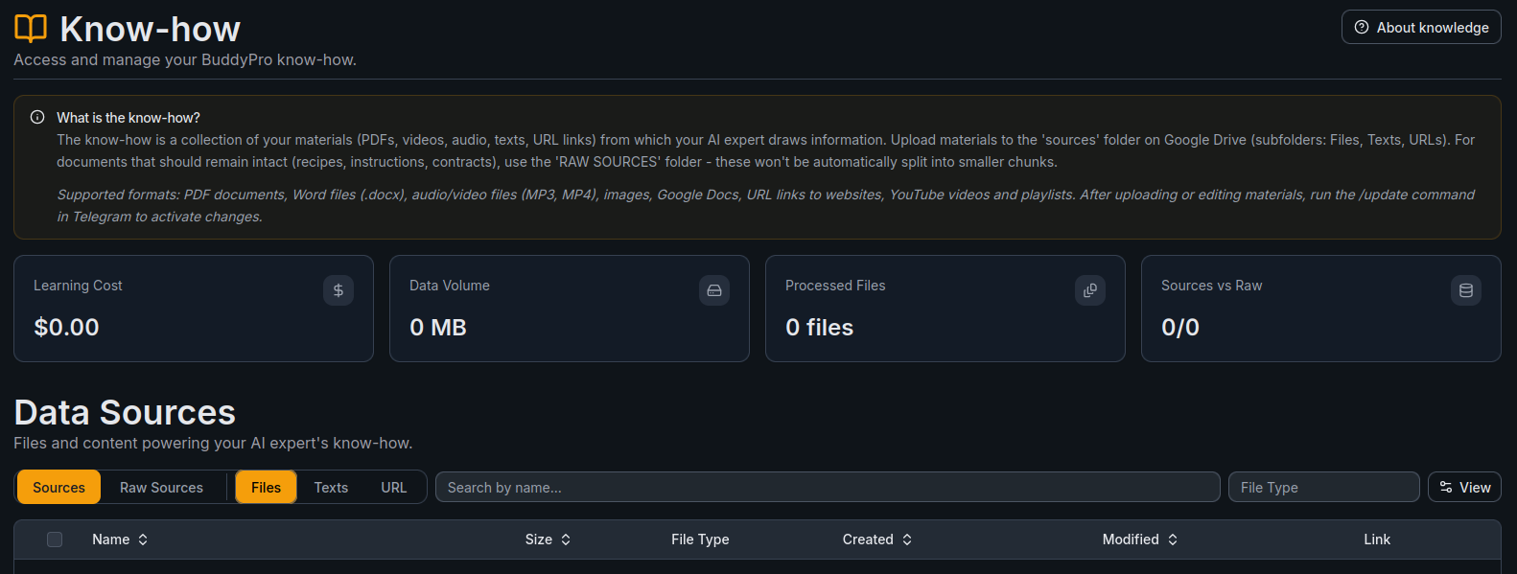Screen dimensions: 1517x574
Task: Click the sliders icon on View button
Action: point(1446,487)
